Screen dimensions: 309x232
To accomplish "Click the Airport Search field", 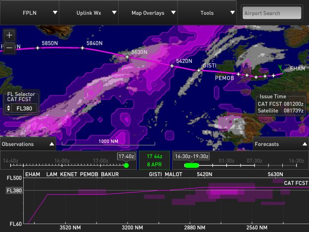I will tap(272, 13).
